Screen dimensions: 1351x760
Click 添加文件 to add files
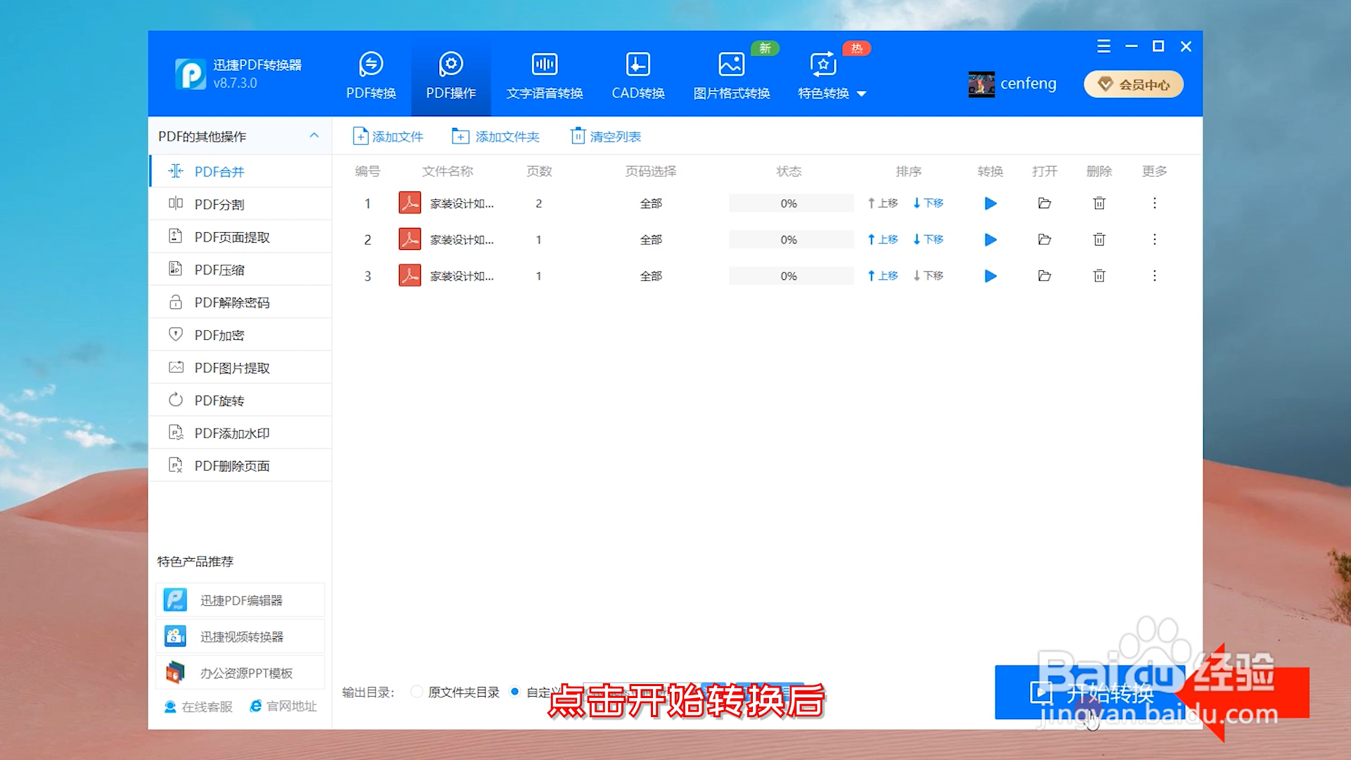pyautogui.click(x=388, y=136)
